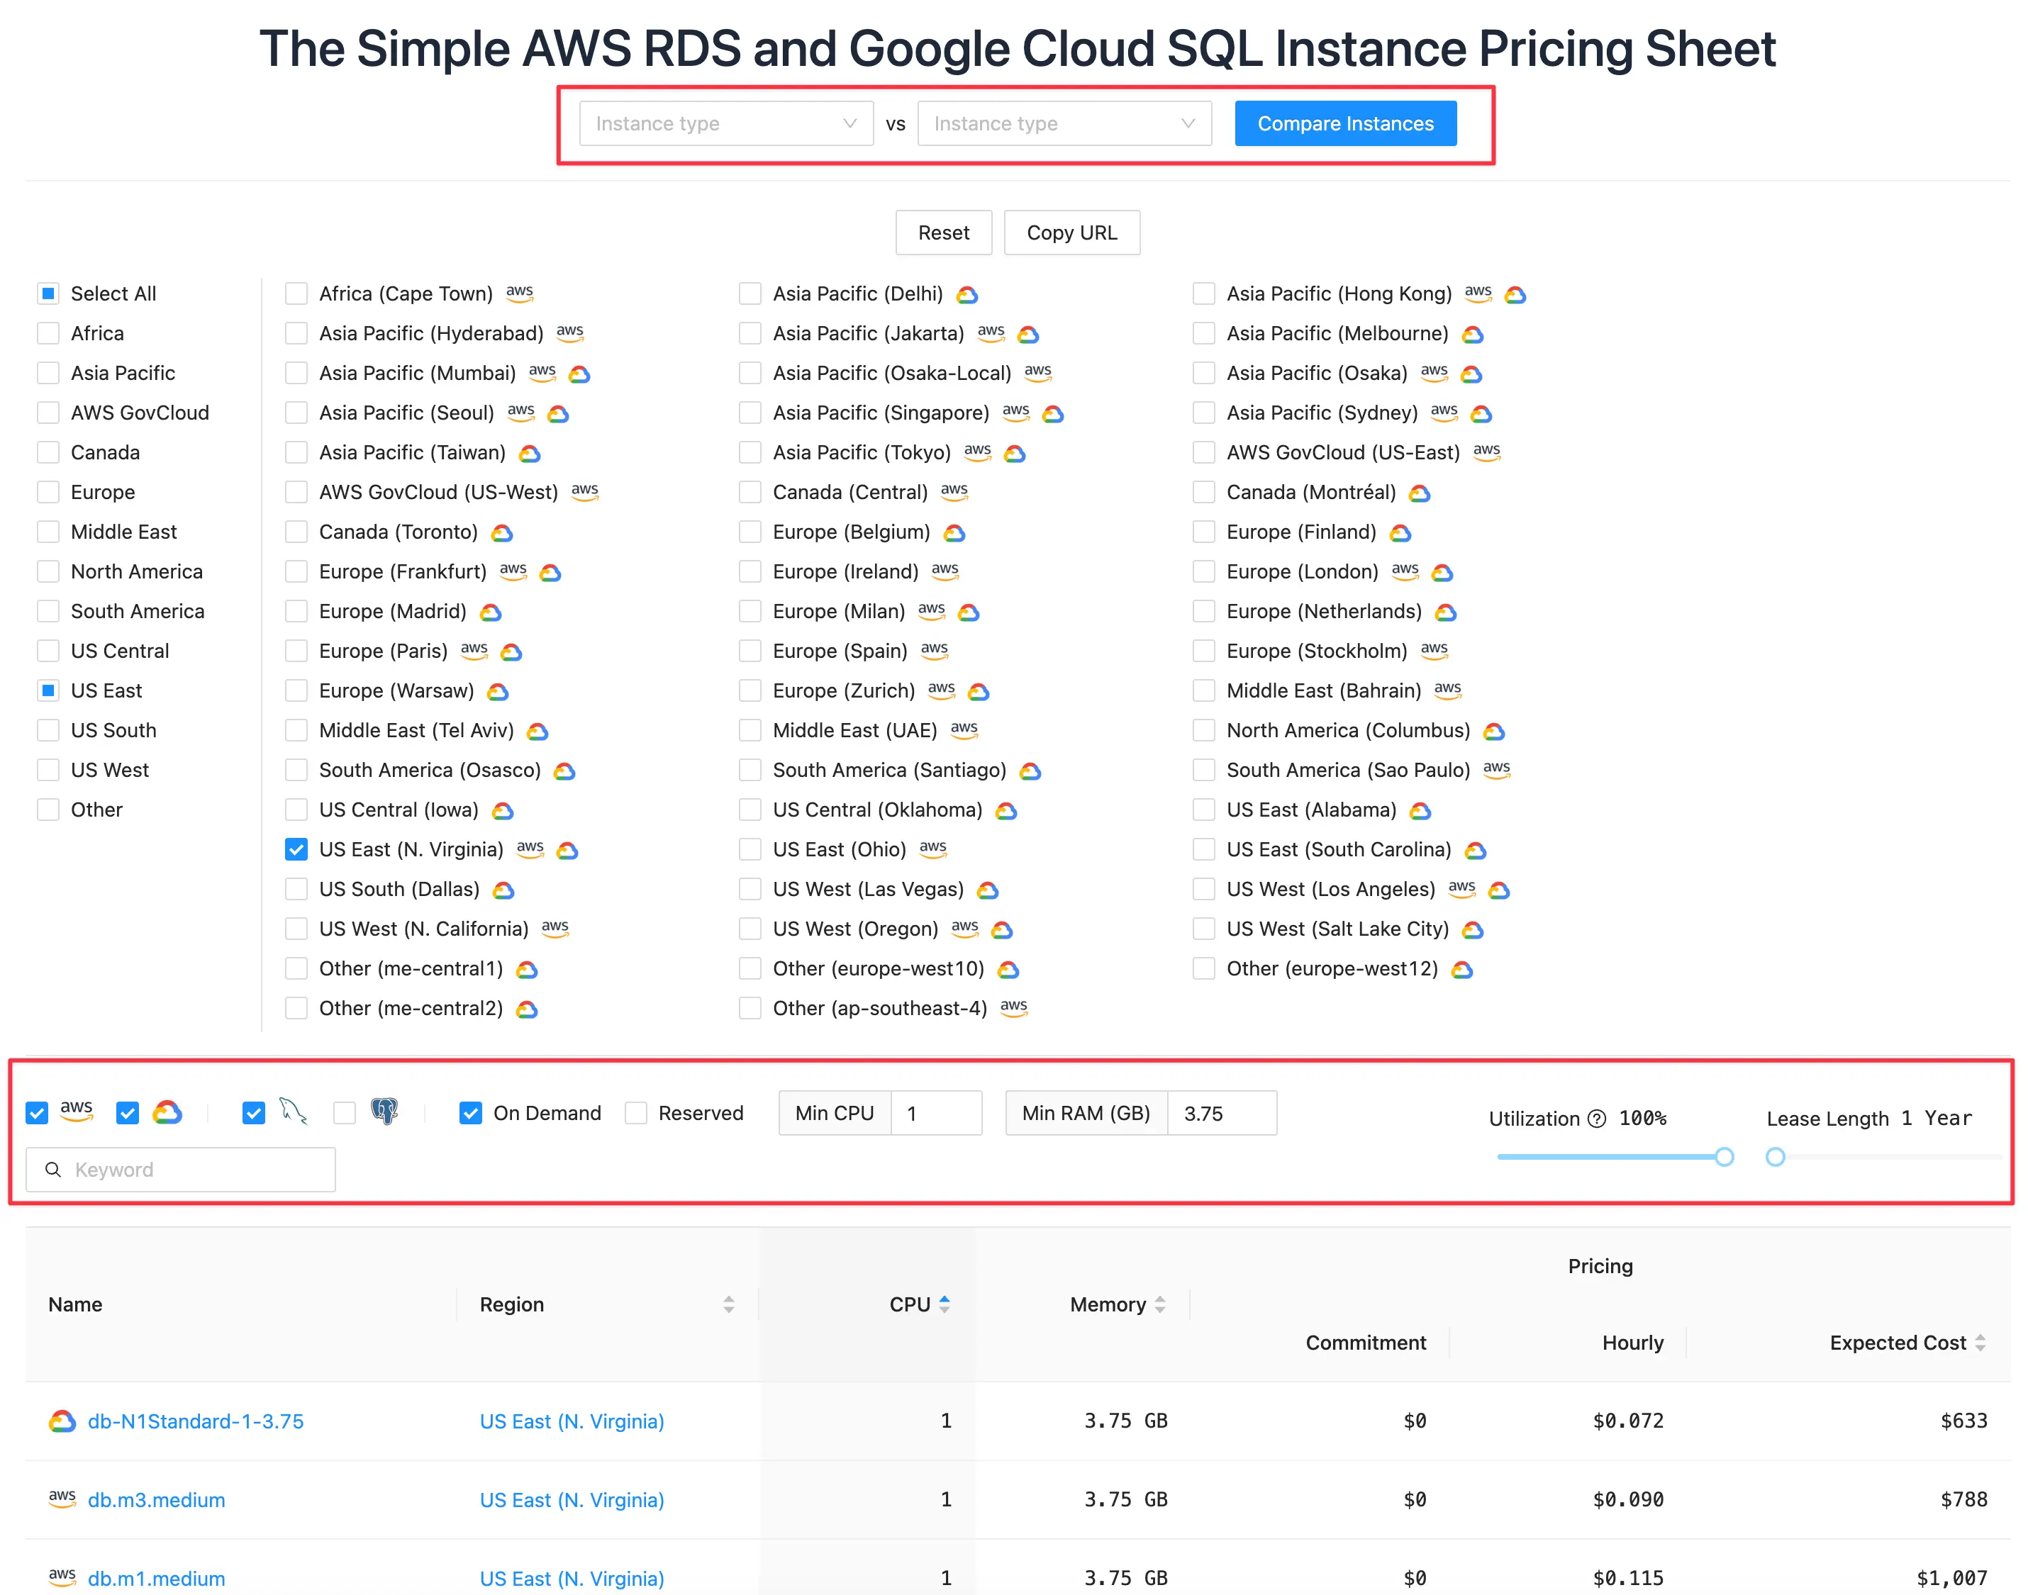
Task: Click the Utilization help question-mark icon
Action: click(x=1596, y=1118)
